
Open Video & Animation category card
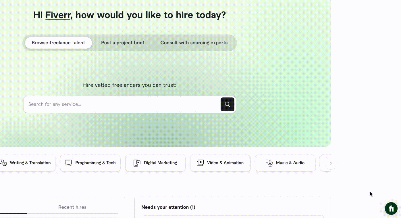pos(220,163)
